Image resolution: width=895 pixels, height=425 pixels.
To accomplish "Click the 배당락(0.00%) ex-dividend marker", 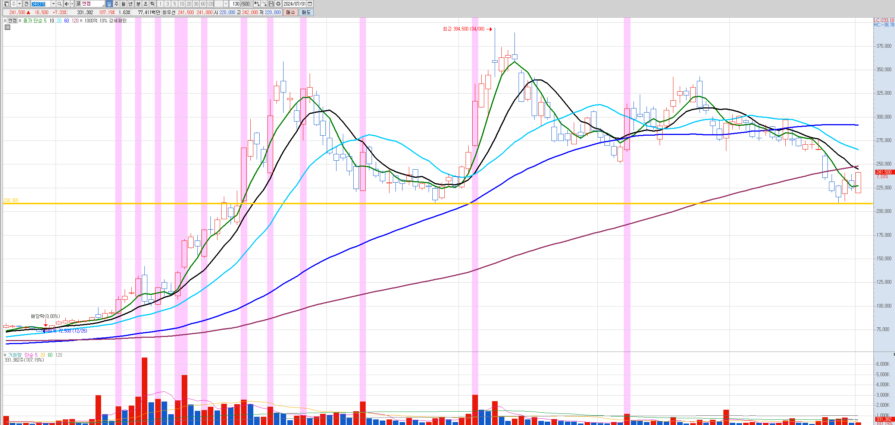I will coord(45,316).
